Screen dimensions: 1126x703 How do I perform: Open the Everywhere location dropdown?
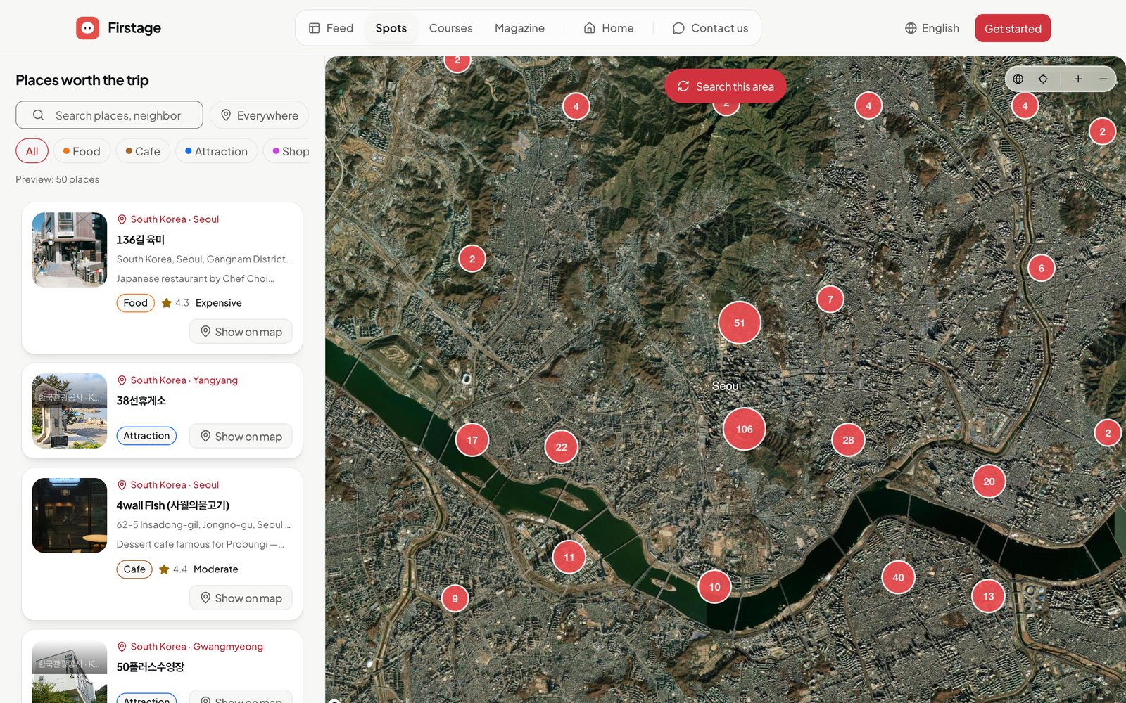pyautogui.click(x=259, y=115)
